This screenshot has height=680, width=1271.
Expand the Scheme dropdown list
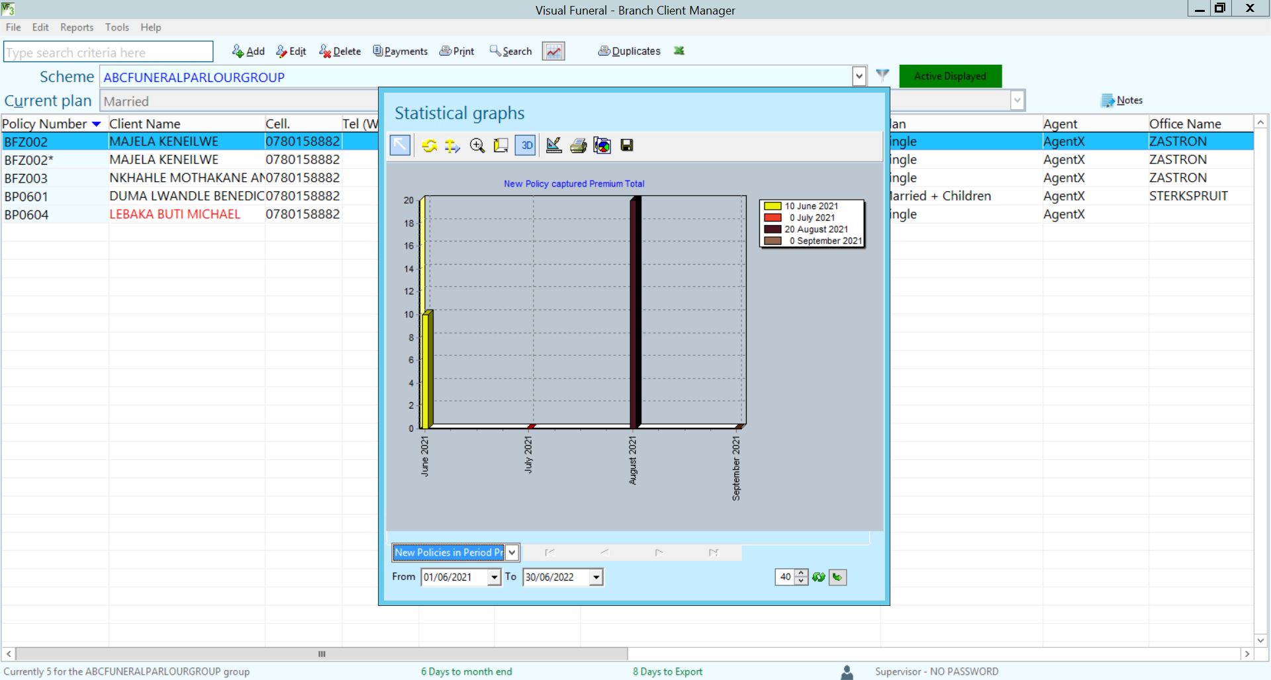click(859, 77)
